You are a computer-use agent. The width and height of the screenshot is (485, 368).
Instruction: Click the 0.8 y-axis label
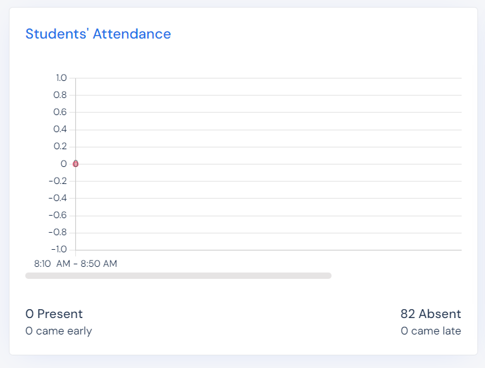point(60,95)
